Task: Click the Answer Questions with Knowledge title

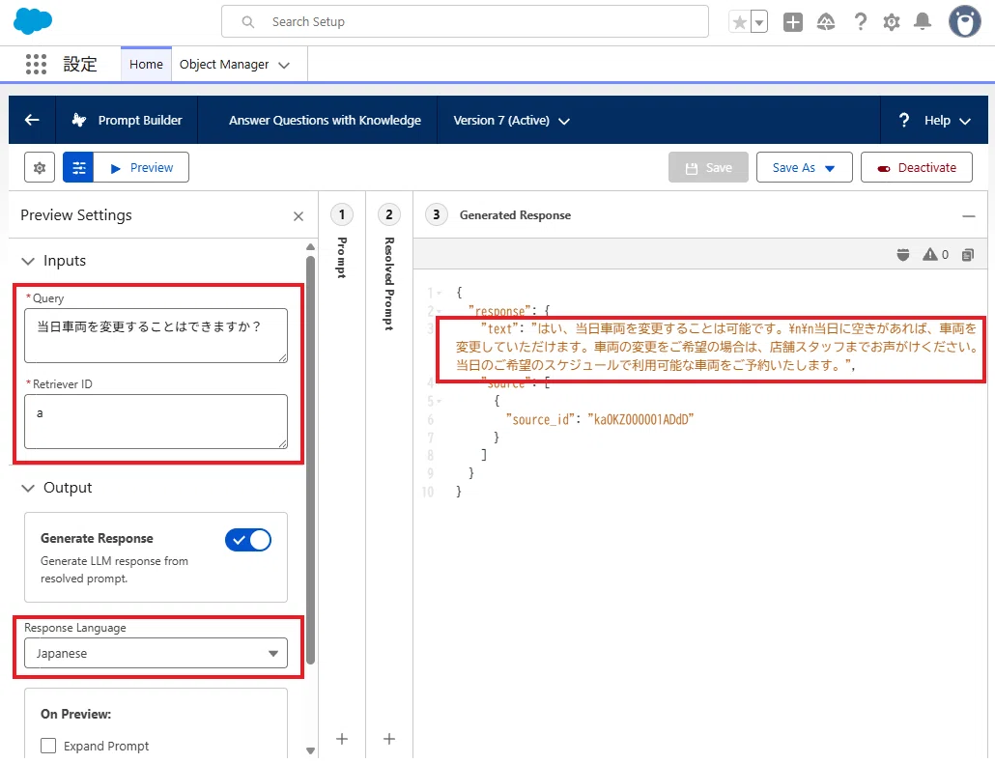Action: [325, 120]
